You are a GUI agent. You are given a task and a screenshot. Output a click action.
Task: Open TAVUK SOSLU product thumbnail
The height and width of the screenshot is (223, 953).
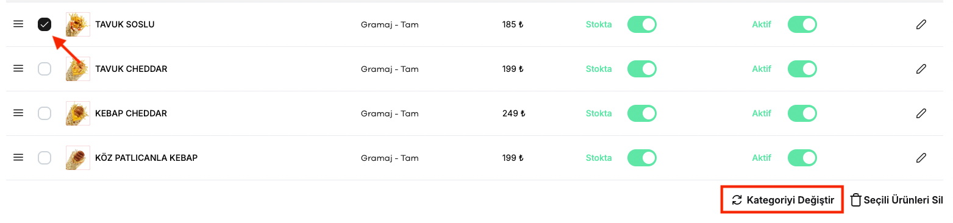tap(78, 24)
